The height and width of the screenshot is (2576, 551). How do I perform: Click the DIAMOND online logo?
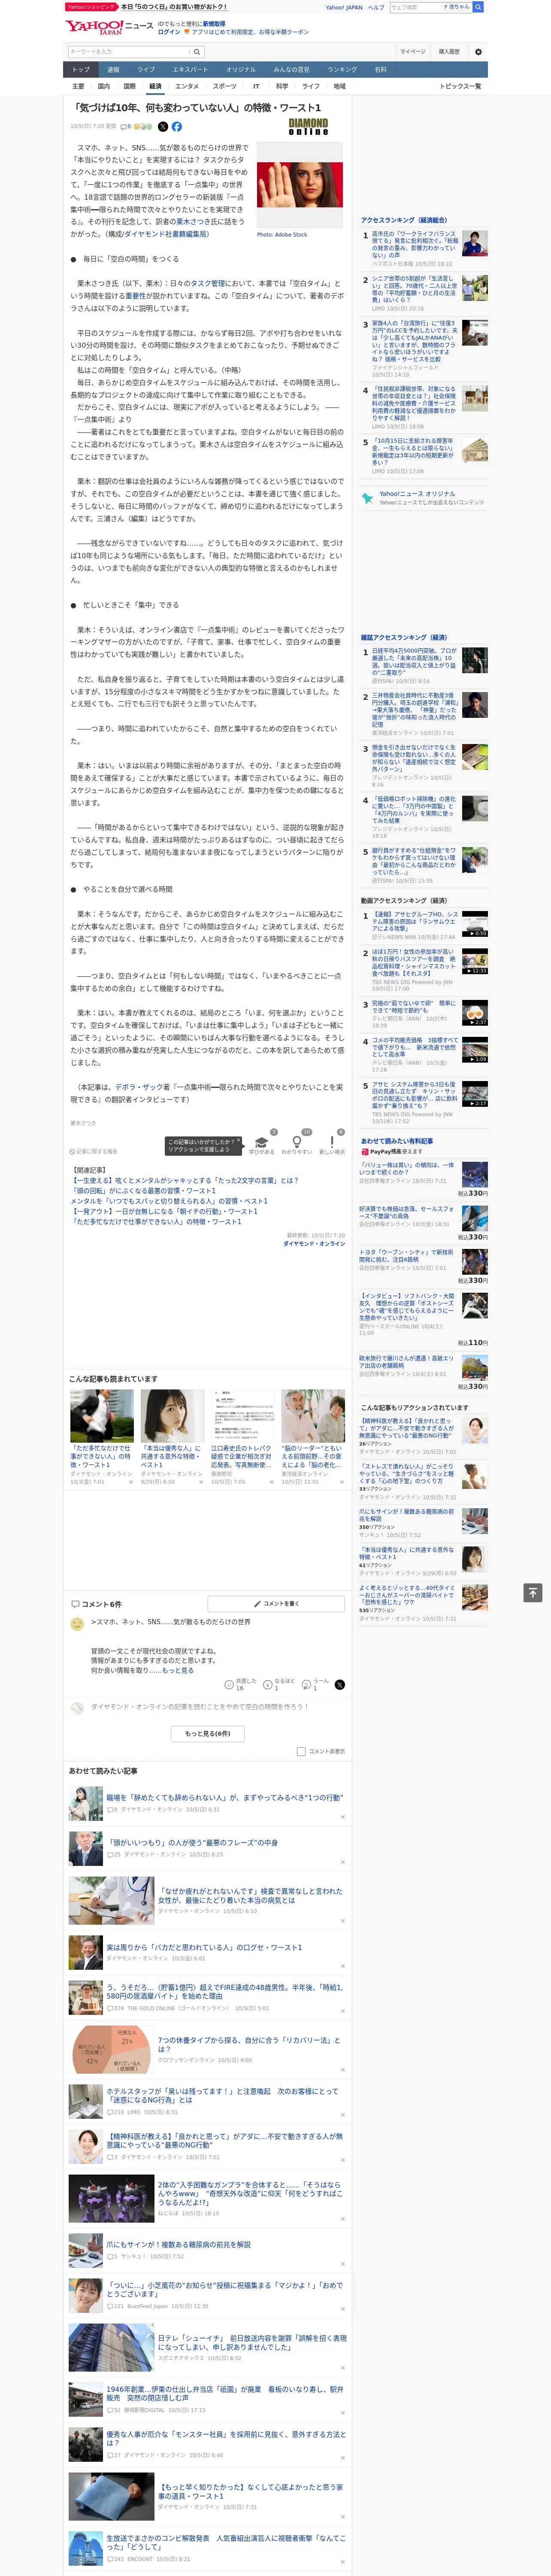(308, 127)
